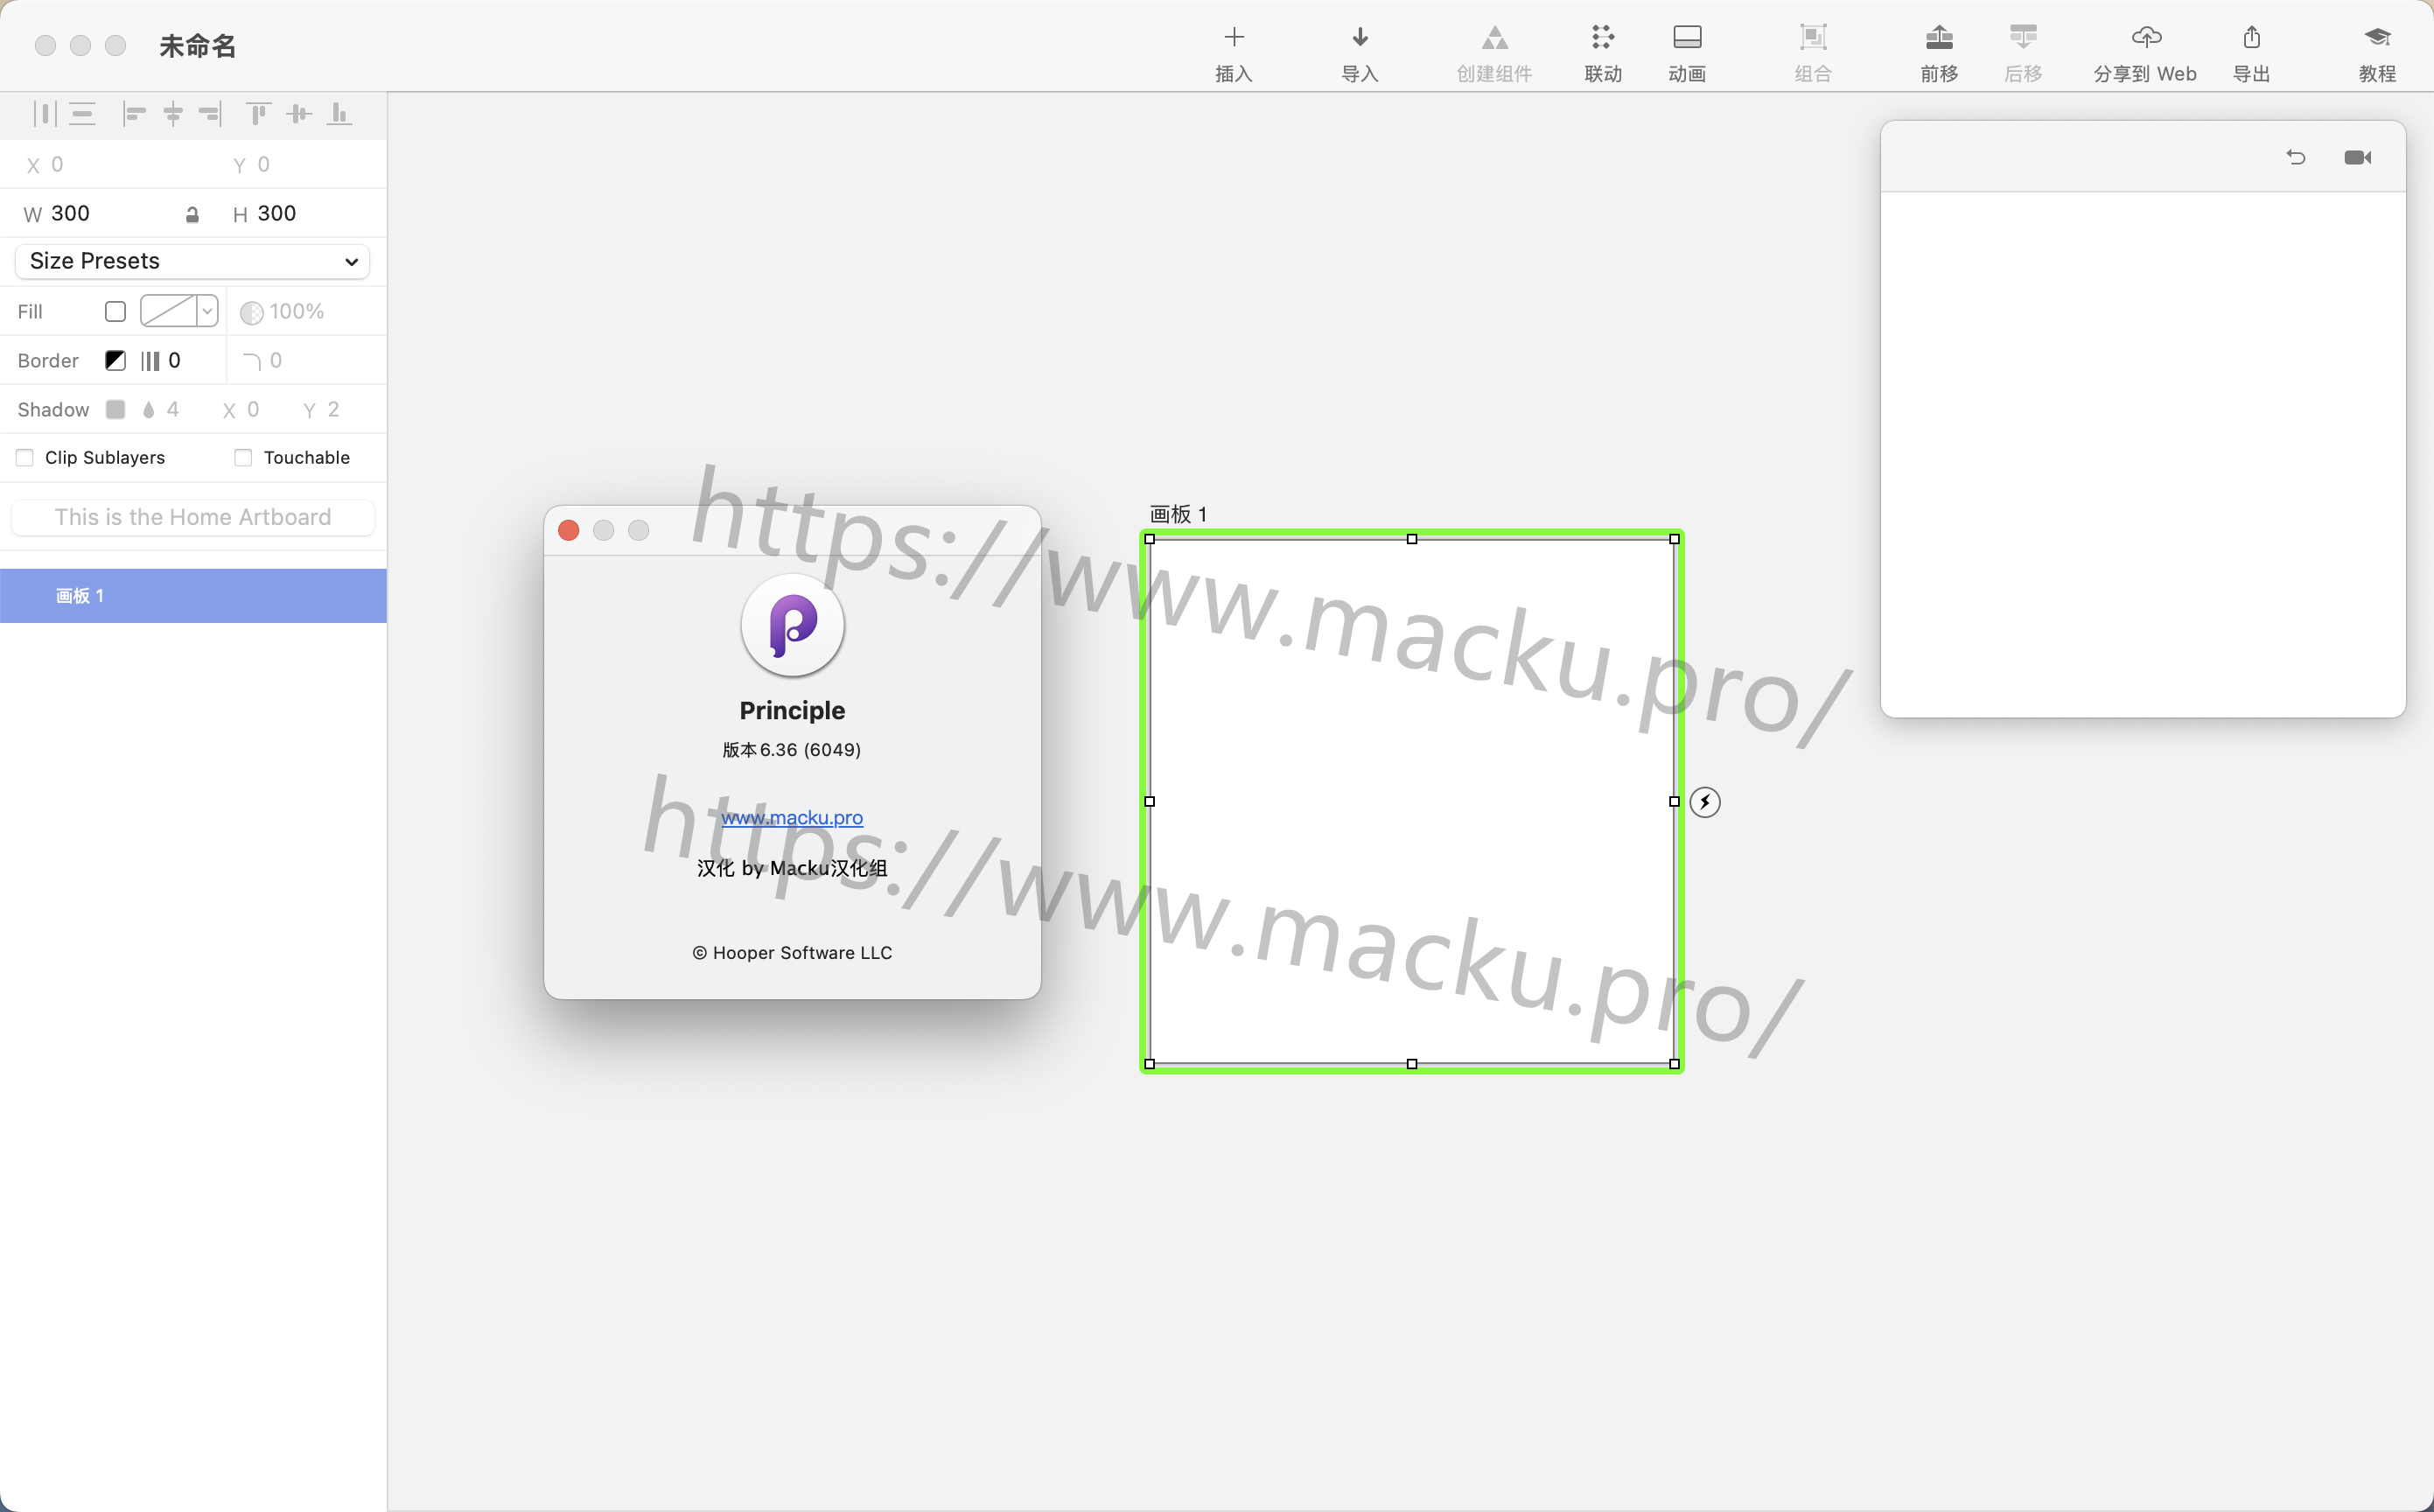Click the top-center handle of 画板 1

point(1411,539)
